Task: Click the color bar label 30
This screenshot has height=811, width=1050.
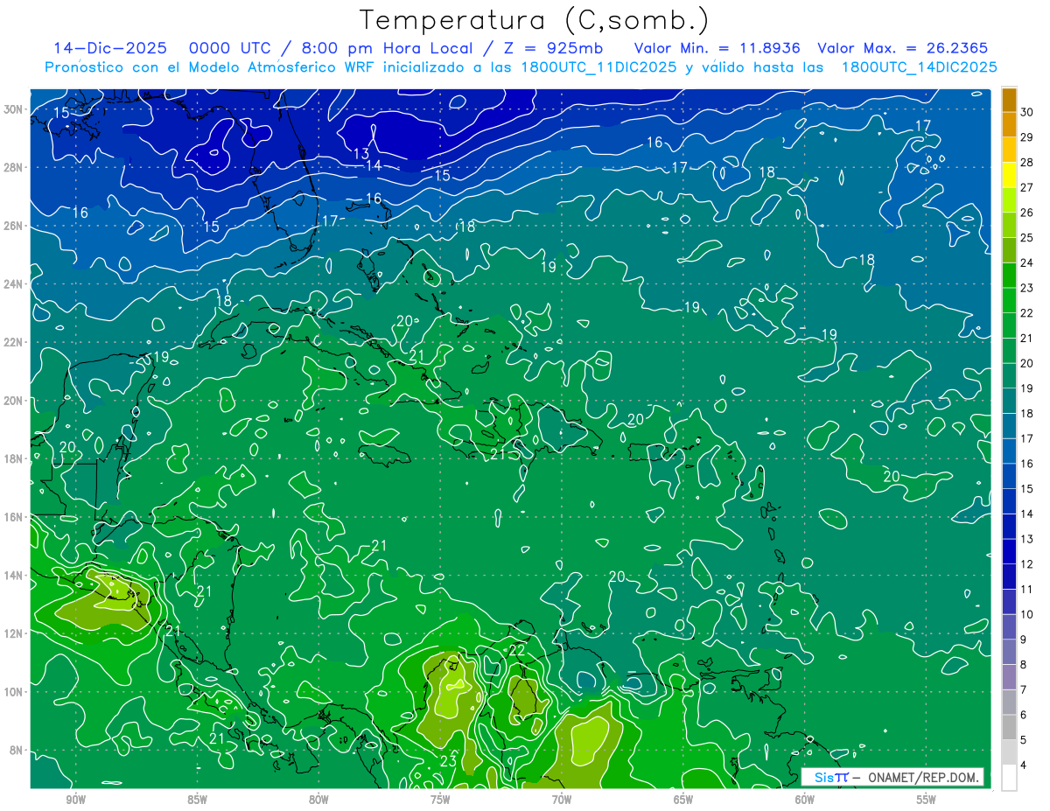Action: point(1026,112)
